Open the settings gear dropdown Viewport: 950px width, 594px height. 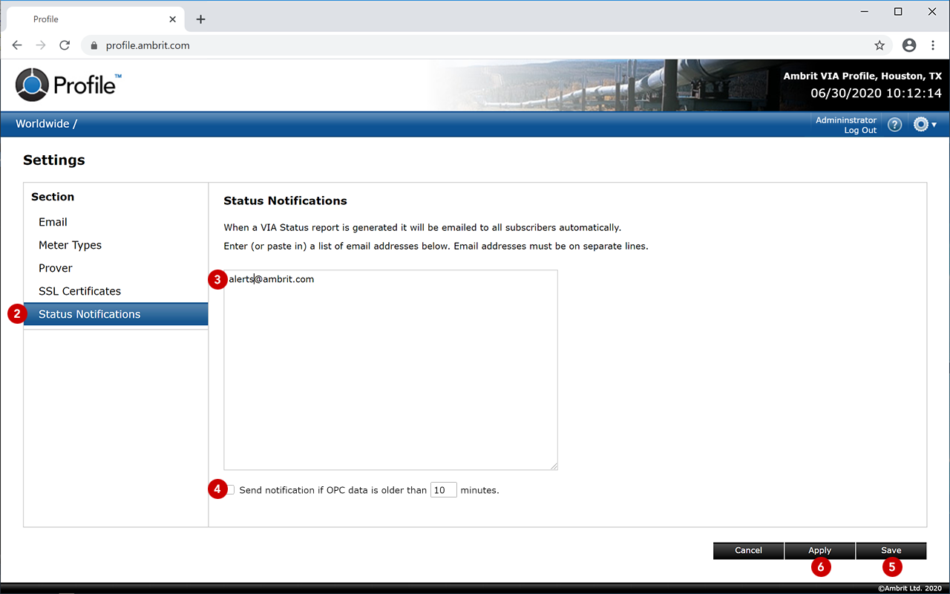925,125
